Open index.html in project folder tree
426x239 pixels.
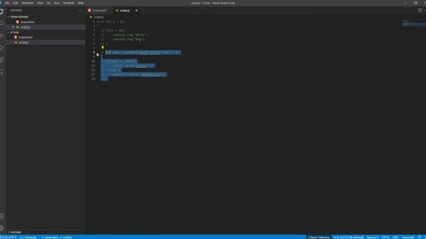click(x=25, y=37)
